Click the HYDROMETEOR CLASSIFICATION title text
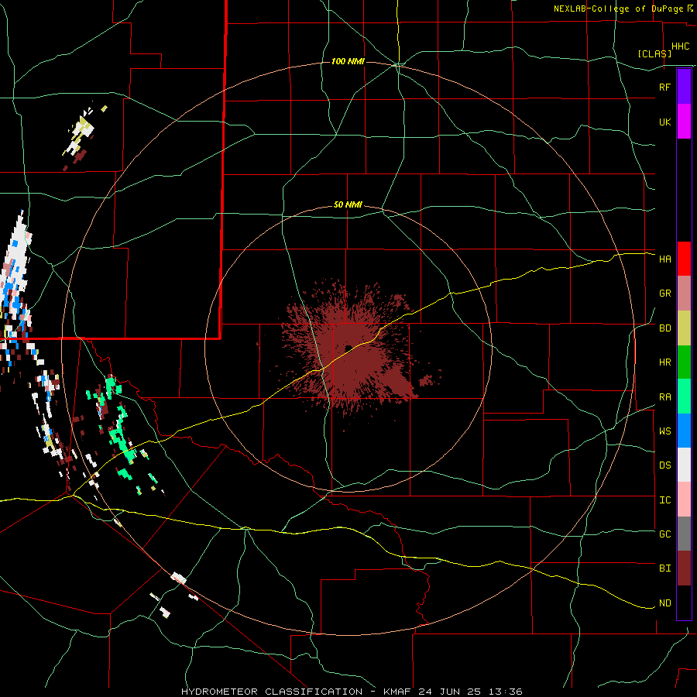 tap(272, 692)
